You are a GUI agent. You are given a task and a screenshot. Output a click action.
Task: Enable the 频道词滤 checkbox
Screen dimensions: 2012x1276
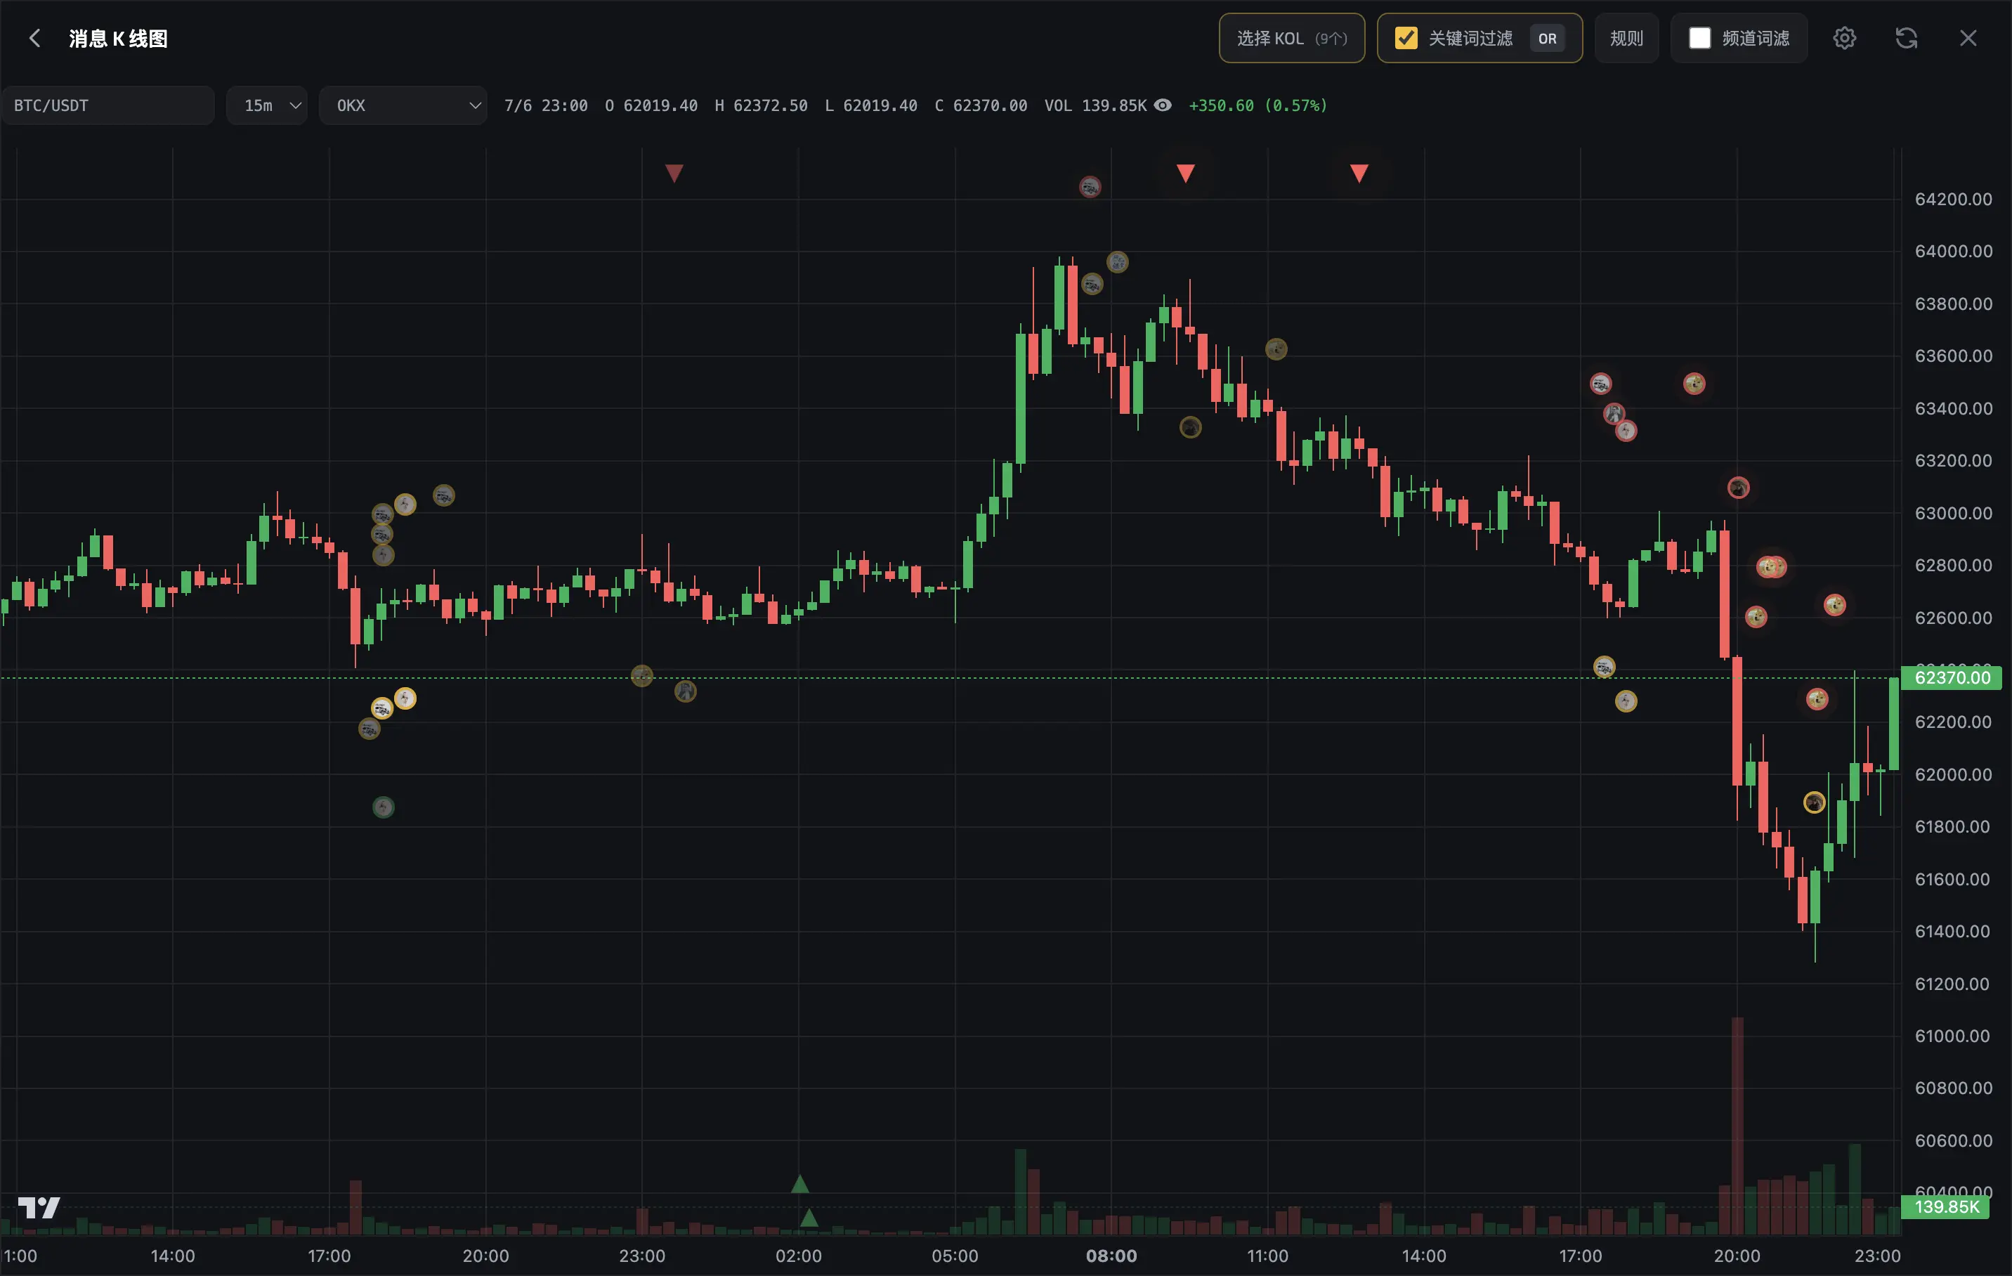[x=1699, y=38]
